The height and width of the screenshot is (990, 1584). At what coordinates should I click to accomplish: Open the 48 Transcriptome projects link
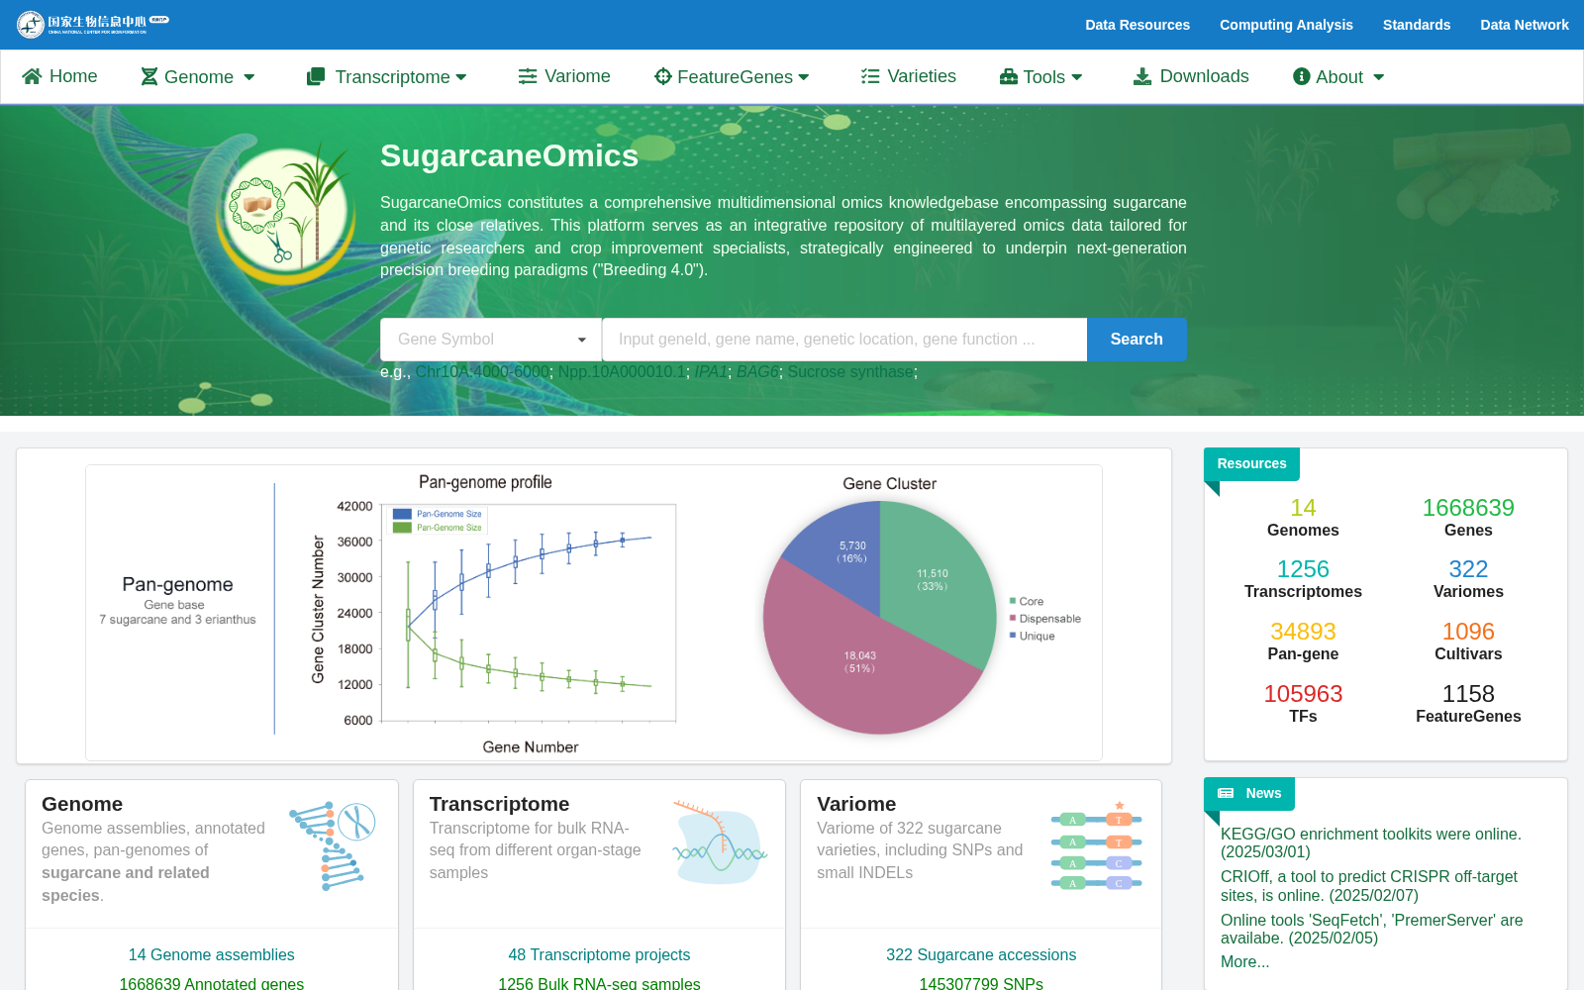[x=599, y=955]
